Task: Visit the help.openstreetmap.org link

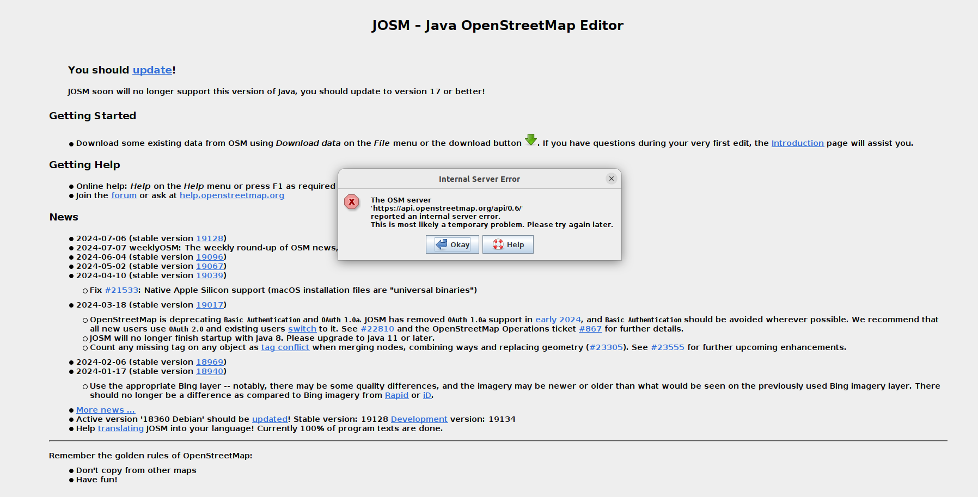Action: [232, 195]
